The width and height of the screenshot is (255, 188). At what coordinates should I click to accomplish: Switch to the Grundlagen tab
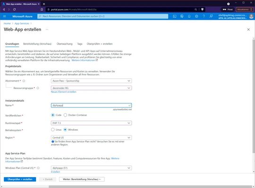click(x=12, y=44)
